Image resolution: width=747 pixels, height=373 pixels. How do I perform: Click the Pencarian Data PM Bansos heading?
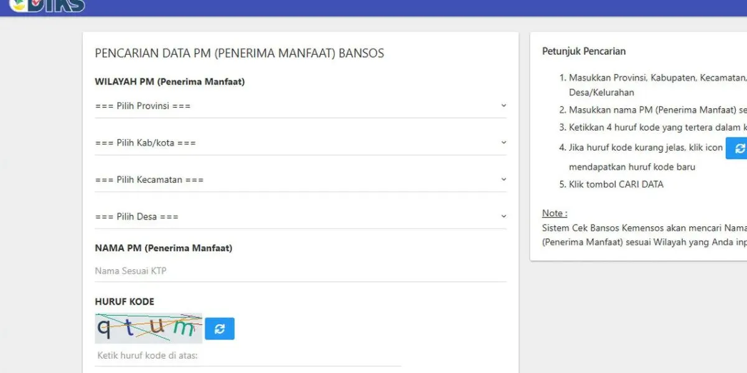239,53
